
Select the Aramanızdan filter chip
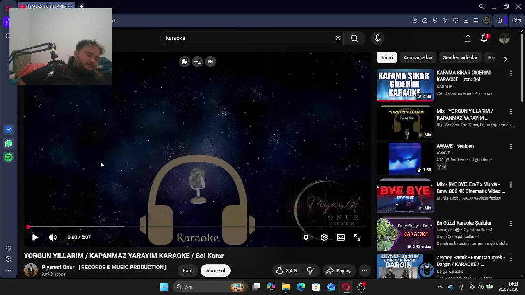(418, 58)
